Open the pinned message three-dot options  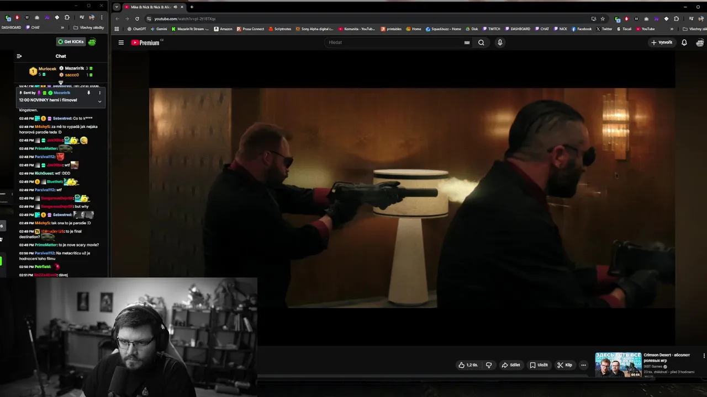(99, 93)
